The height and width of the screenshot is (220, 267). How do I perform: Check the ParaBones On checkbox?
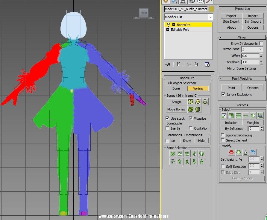[167, 141]
